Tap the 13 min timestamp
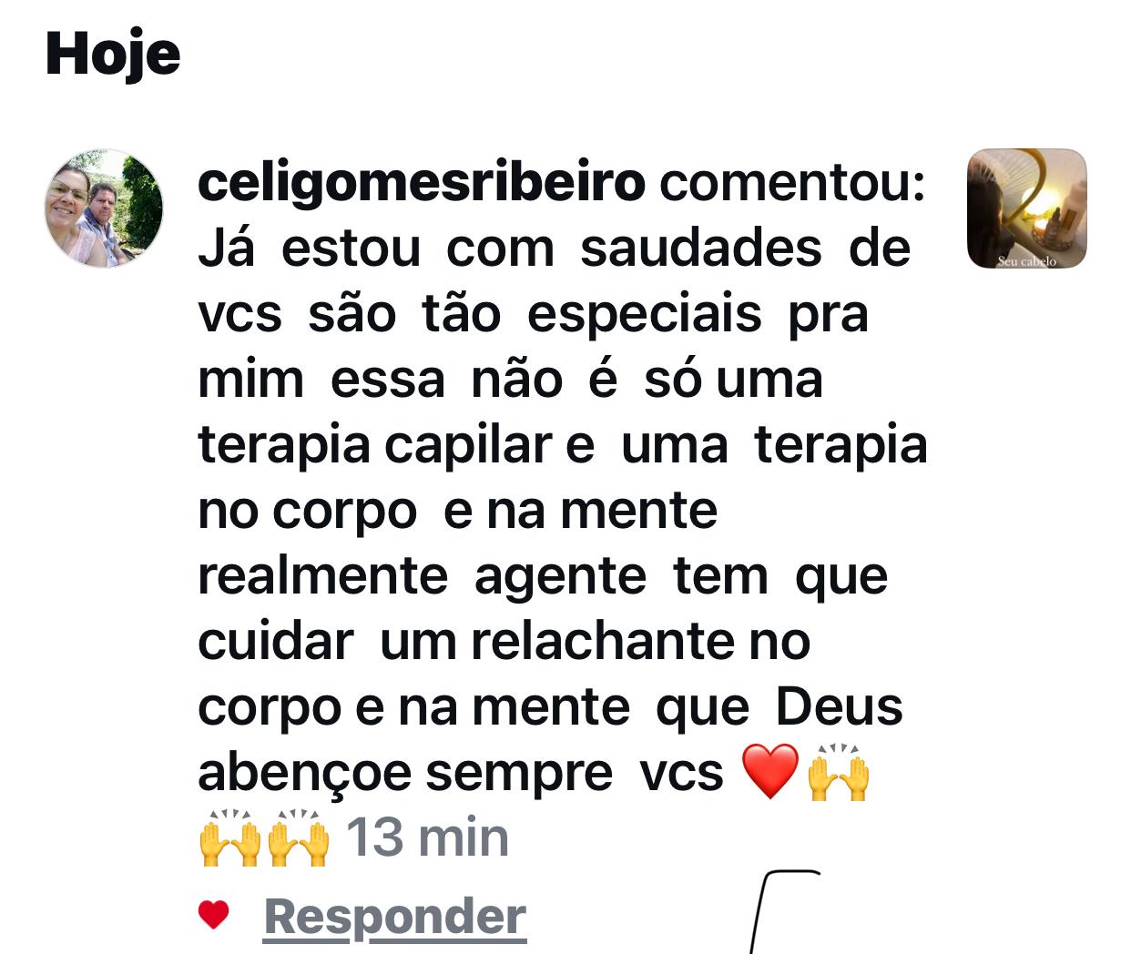The width and height of the screenshot is (1131, 954). (427, 837)
